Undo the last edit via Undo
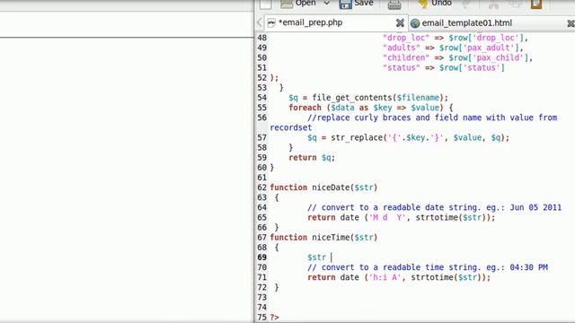Screen dimensions: 575x323 coord(435,4)
